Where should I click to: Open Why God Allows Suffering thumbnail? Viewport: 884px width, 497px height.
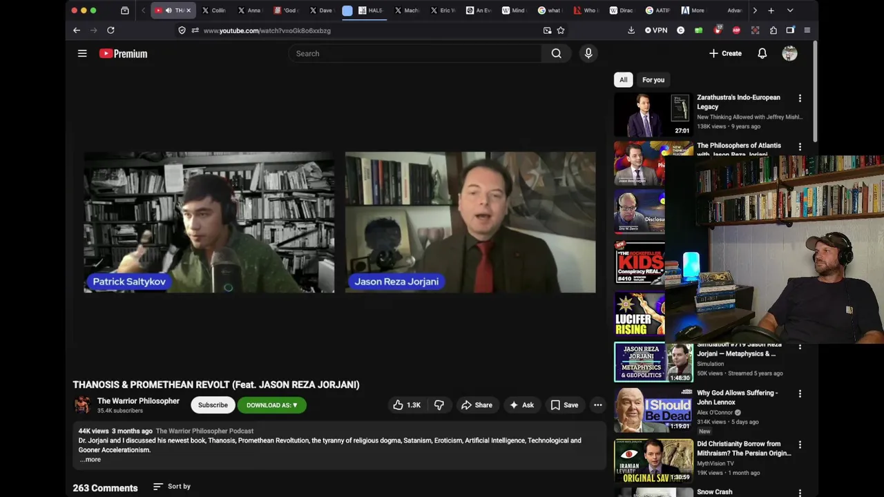[653, 409]
